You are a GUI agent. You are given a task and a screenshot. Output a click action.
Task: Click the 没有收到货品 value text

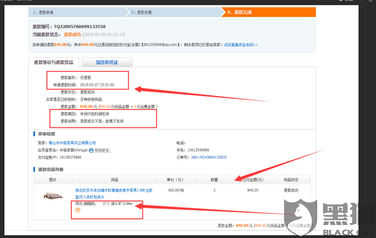[91, 99]
